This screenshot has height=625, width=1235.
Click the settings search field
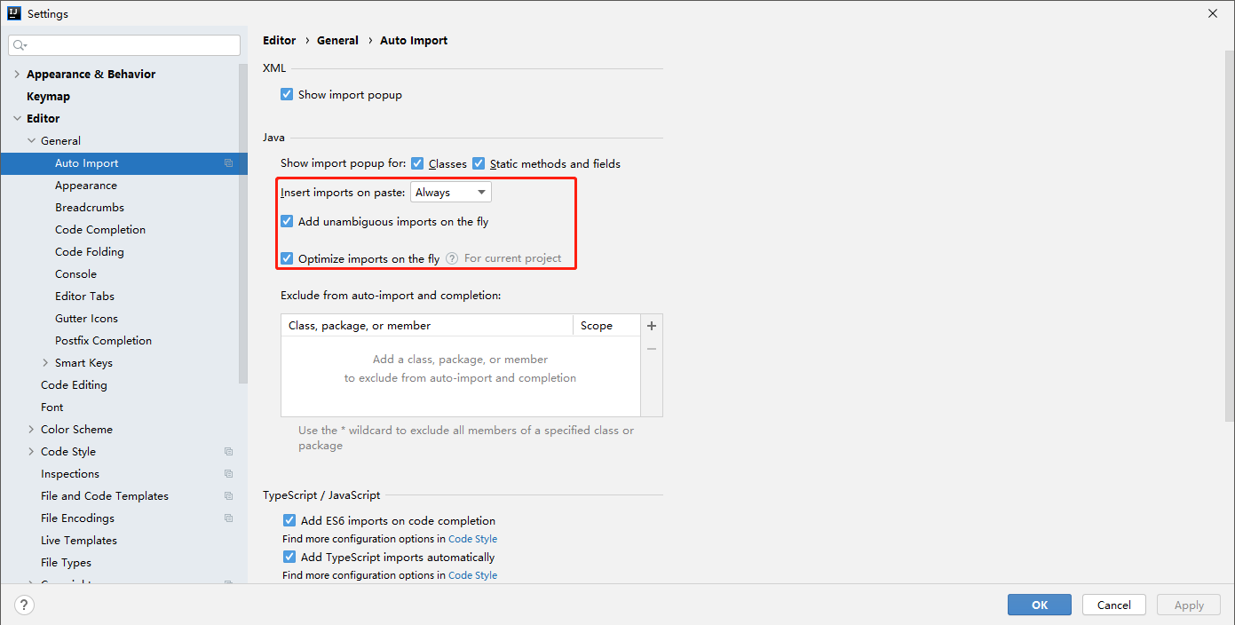click(x=124, y=45)
